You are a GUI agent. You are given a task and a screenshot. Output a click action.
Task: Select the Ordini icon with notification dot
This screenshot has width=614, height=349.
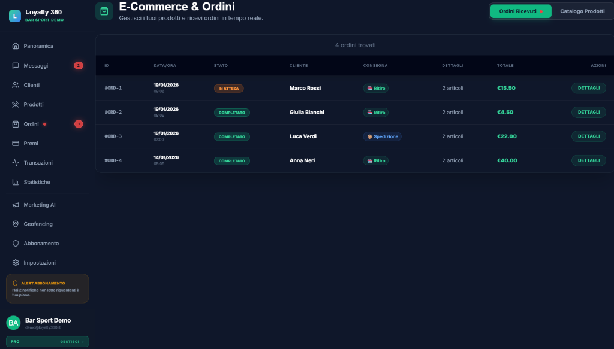(14, 124)
